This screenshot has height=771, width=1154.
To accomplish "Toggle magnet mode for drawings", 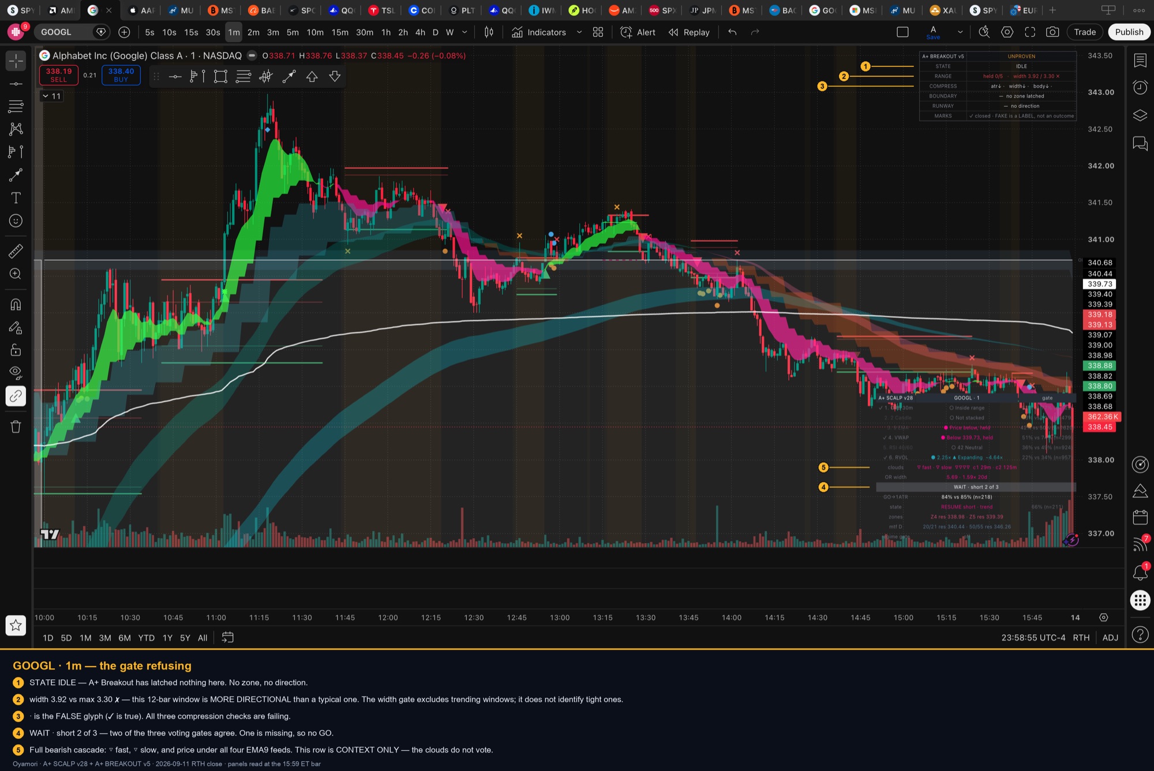I will pyautogui.click(x=16, y=304).
